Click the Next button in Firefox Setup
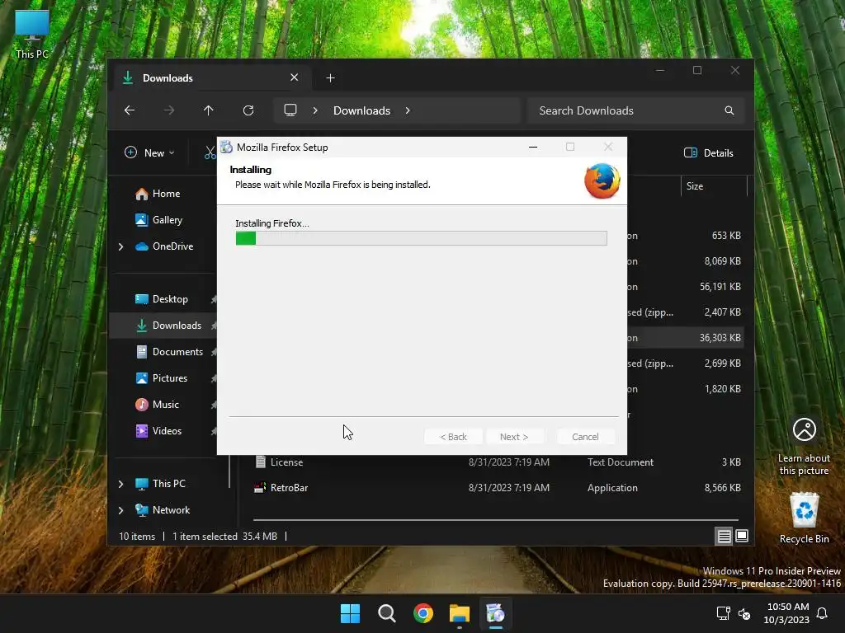The width and height of the screenshot is (845, 633). [x=514, y=437]
